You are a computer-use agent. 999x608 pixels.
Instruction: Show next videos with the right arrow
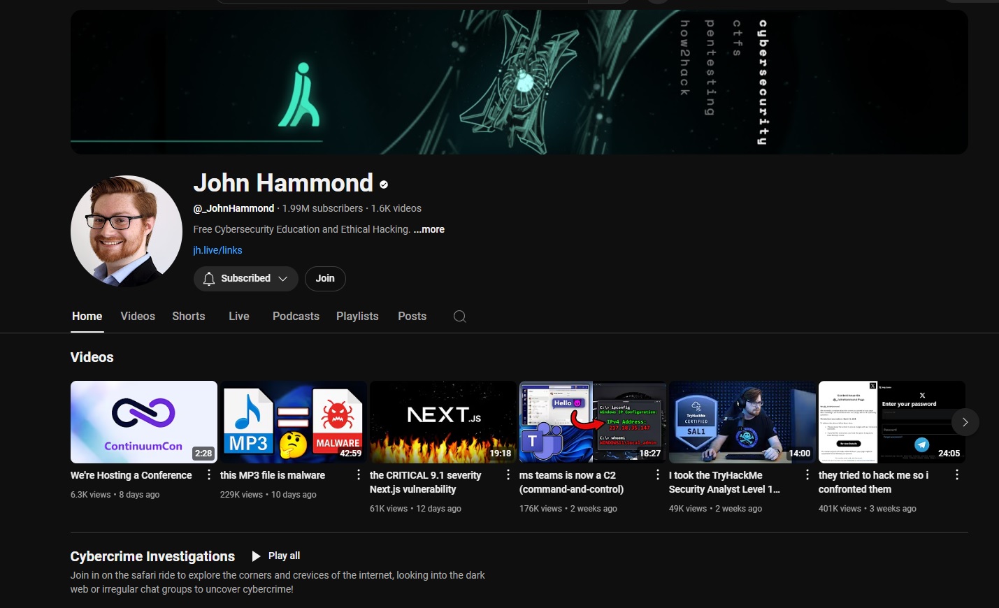(965, 422)
